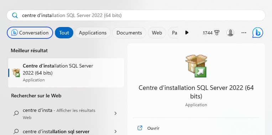This screenshot has width=272, height=135.
Task: Click the search text input field
Action: click(136, 15)
